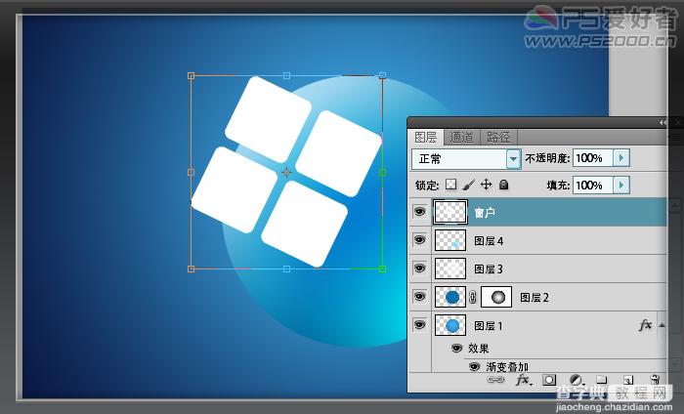Screen dimensions: 684x414
Task: Click the transform center reference point
Action: point(286,173)
